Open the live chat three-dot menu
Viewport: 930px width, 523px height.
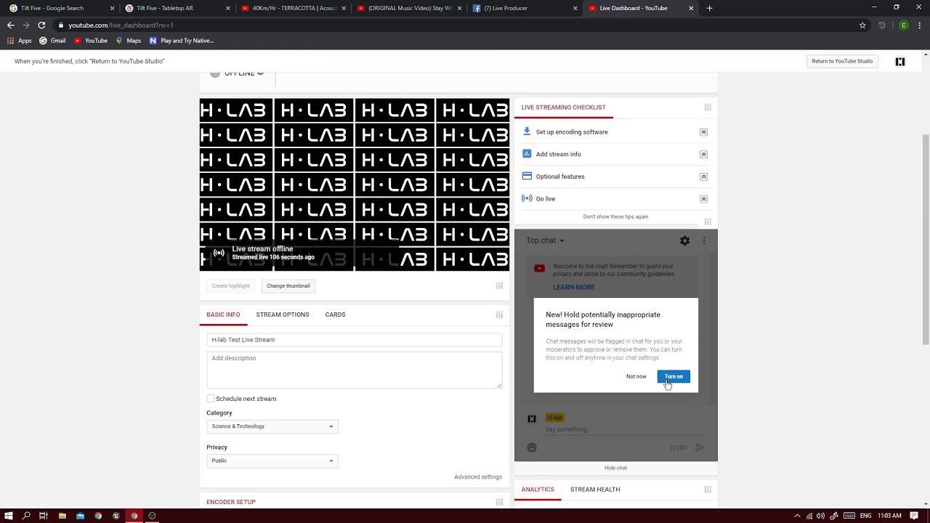pyautogui.click(x=703, y=240)
